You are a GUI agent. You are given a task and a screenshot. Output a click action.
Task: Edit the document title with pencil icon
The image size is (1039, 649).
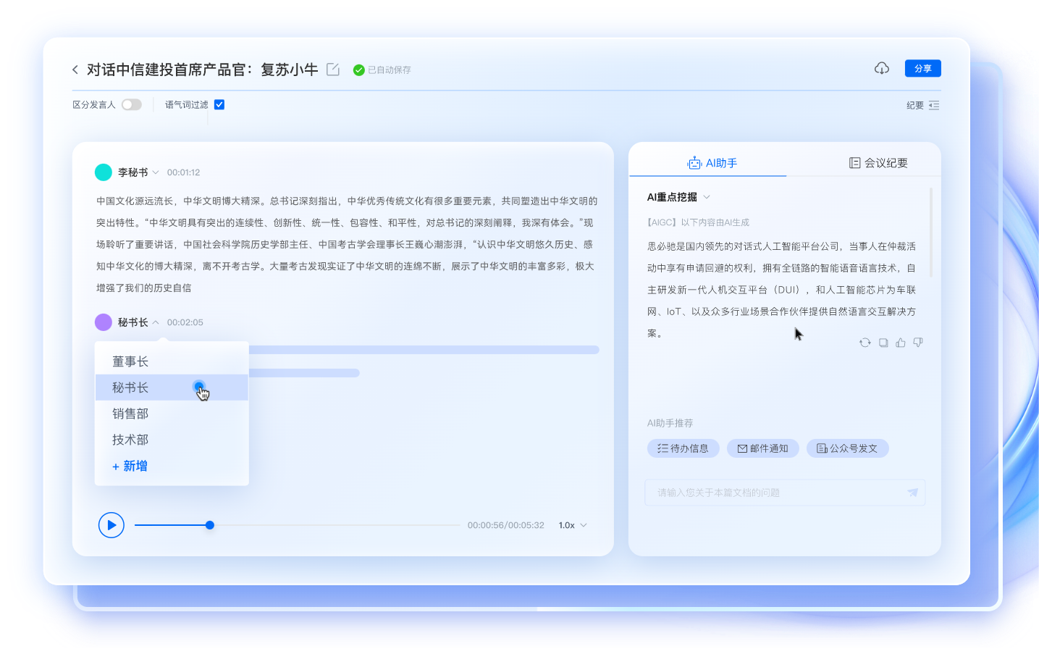click(333, 70)
